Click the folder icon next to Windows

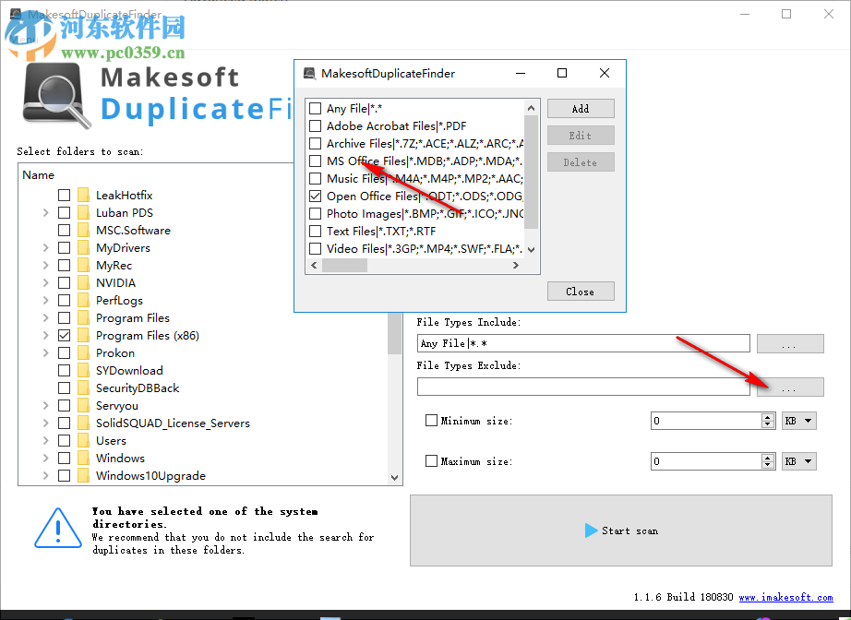[x=85, y=458]
